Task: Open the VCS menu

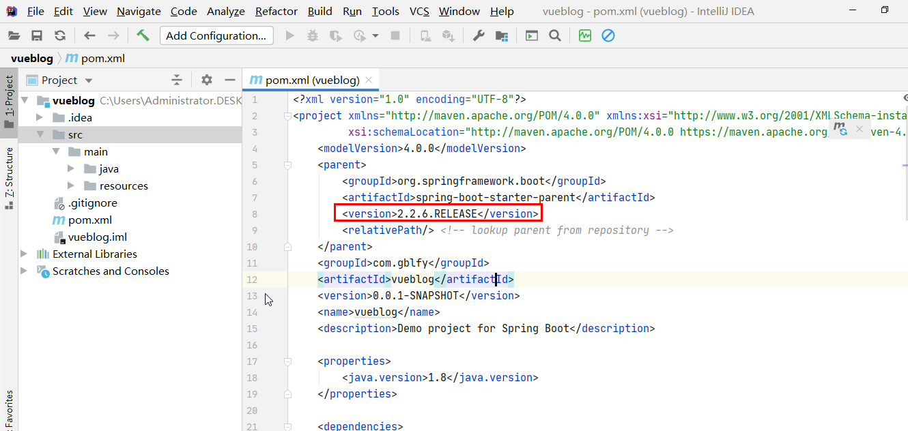Action: tap(419, 11)
